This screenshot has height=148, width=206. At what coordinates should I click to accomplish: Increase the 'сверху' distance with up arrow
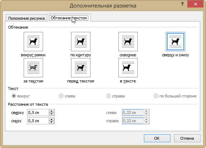52,111
